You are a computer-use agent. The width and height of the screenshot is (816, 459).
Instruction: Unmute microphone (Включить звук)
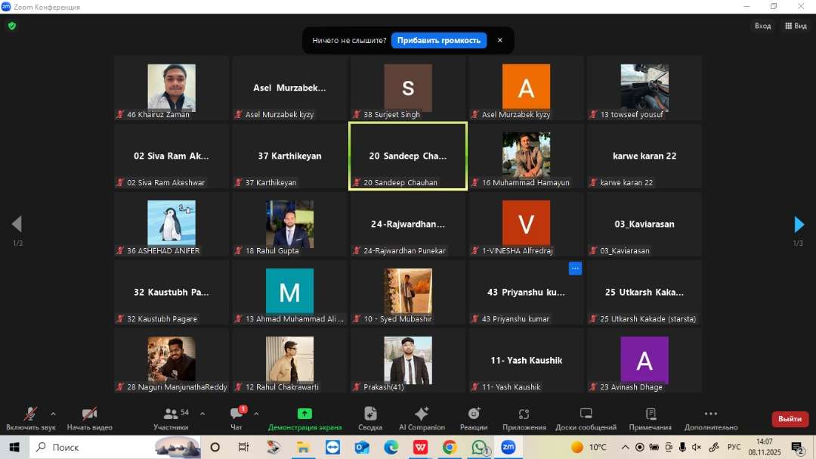click(30, 418)
